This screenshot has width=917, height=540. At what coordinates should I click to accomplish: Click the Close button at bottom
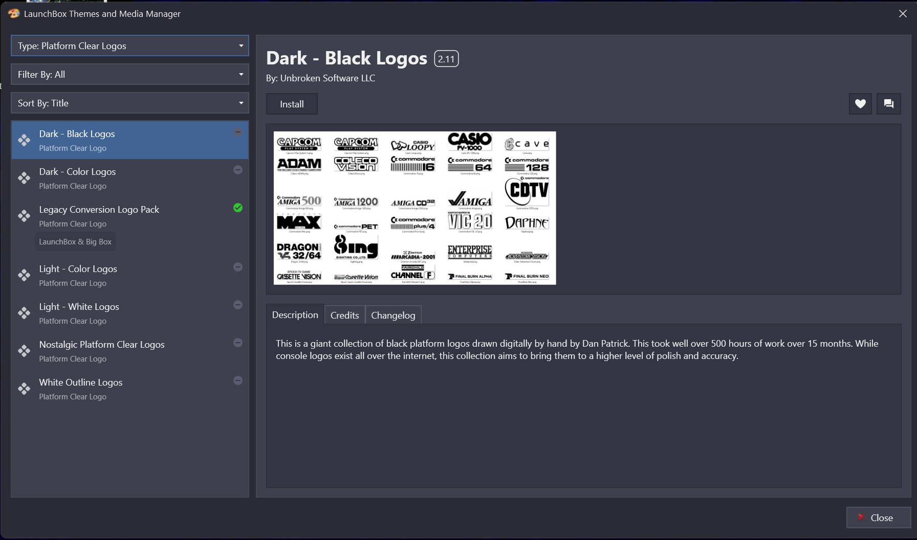[879, 517]
